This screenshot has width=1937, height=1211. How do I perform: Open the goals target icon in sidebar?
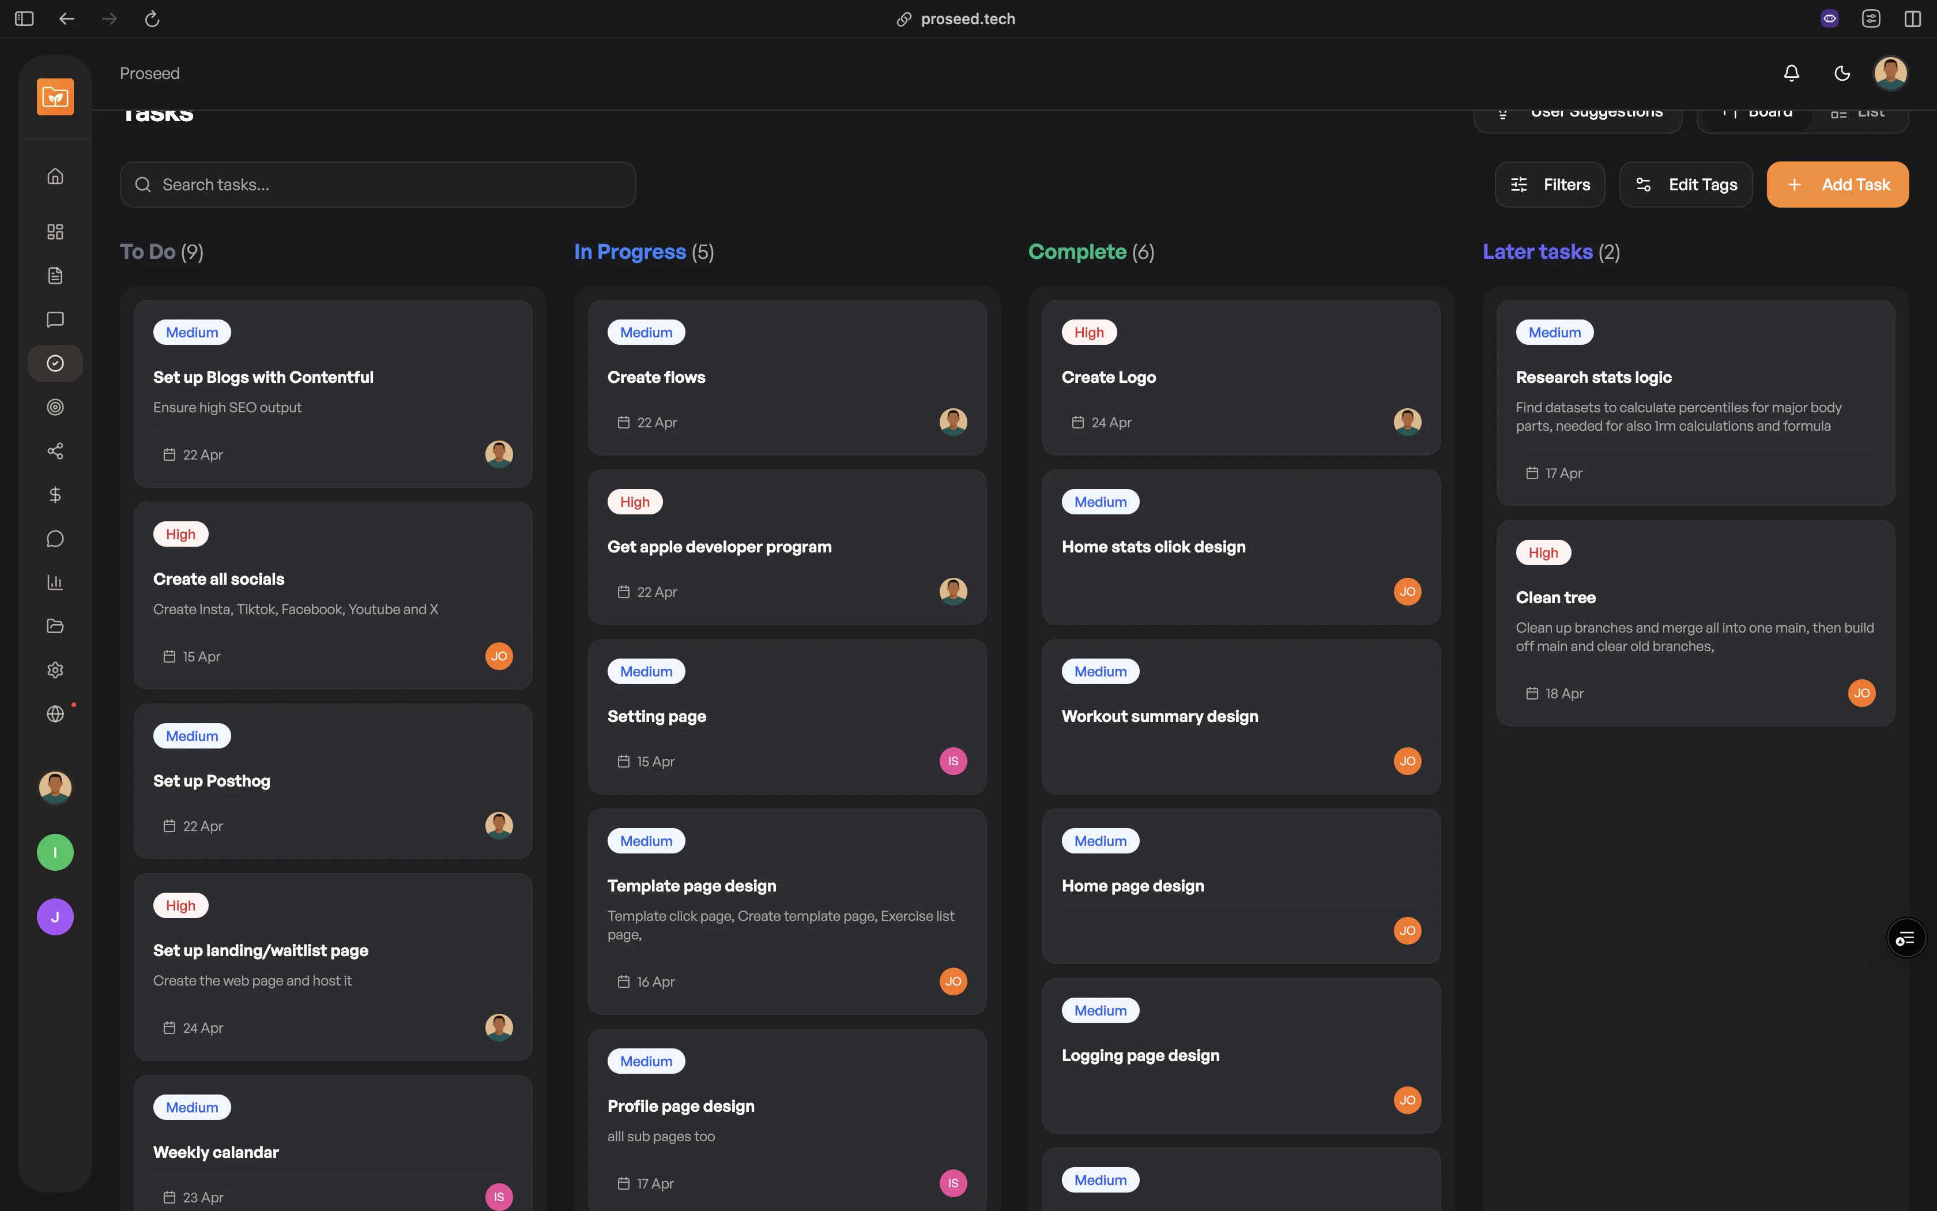click(54, 407)
